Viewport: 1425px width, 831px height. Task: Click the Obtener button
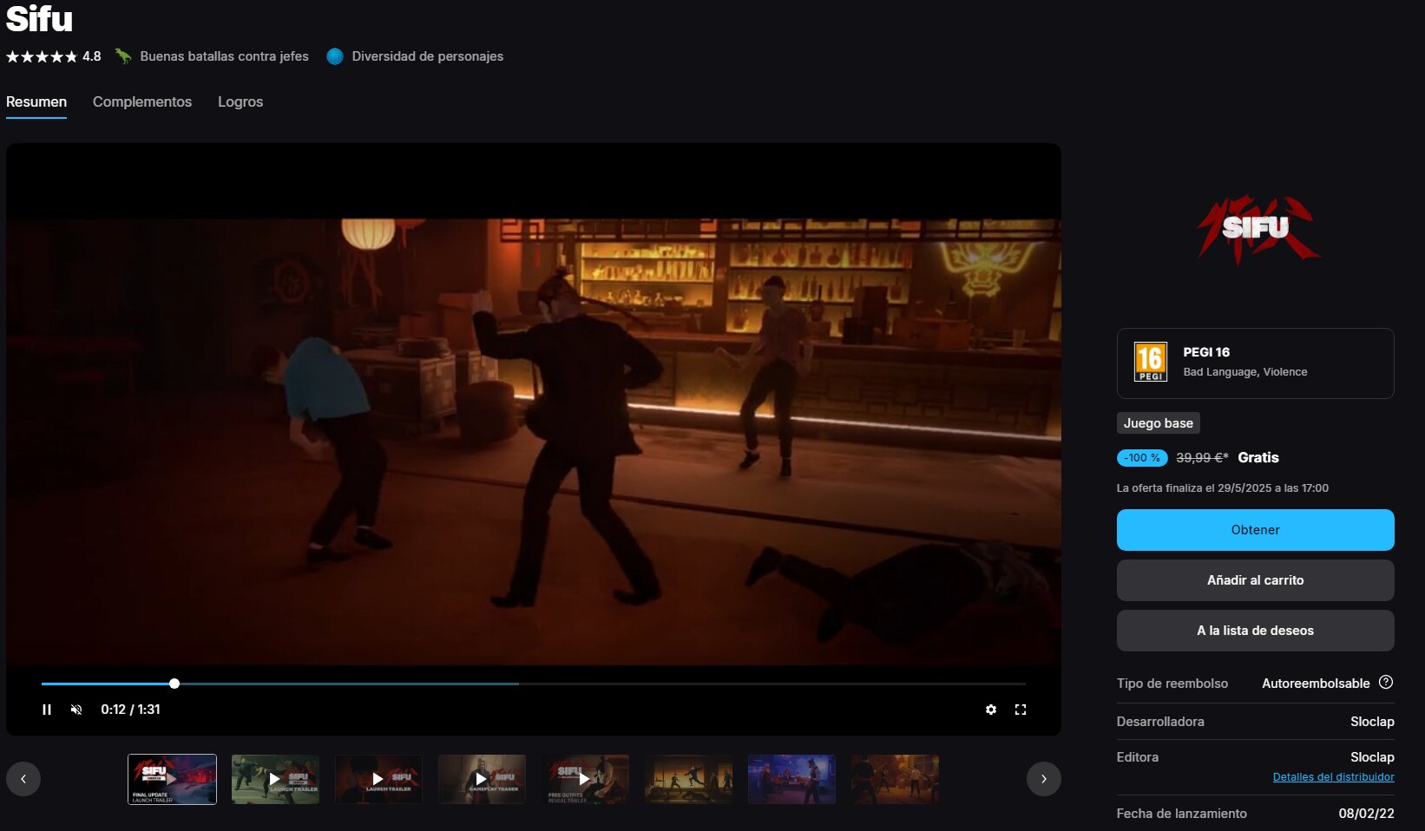pos(1255,530)
